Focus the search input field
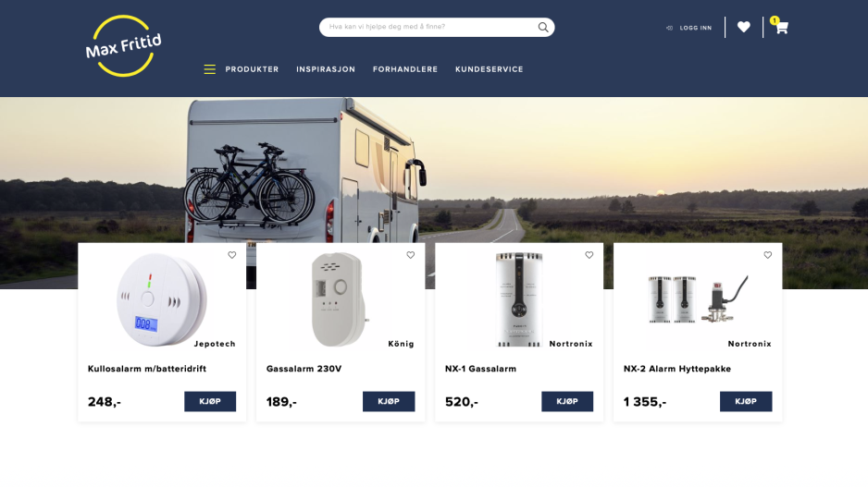The width and height of the screenshot is (868, 487). [x=426, y=28]
